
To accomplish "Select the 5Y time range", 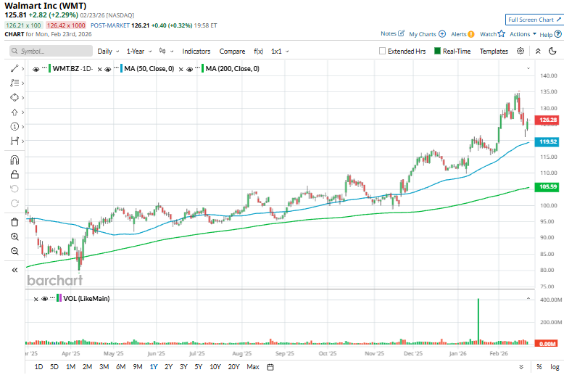I will click(198, 367).
